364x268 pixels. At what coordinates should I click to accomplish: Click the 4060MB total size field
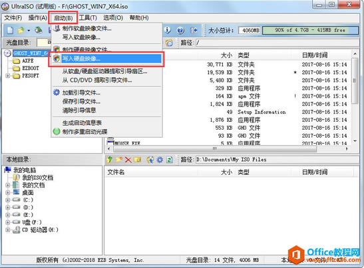tap(250, 31)
